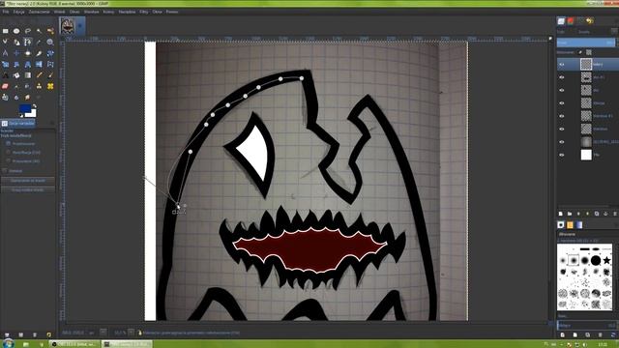Open the Warstwa menu
Screen dimensions: 619x348
coord(91,12)
